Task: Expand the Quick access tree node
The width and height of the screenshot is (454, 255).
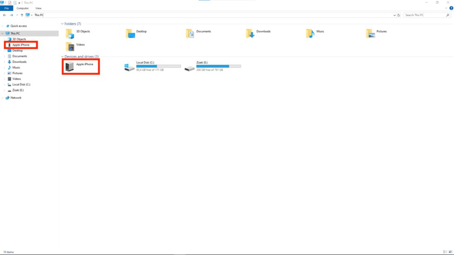Action: pos(3,26)
